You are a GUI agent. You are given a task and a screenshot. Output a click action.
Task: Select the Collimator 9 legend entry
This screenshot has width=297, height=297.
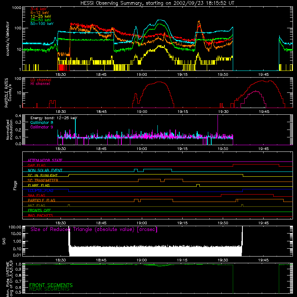tap(42, 127)
